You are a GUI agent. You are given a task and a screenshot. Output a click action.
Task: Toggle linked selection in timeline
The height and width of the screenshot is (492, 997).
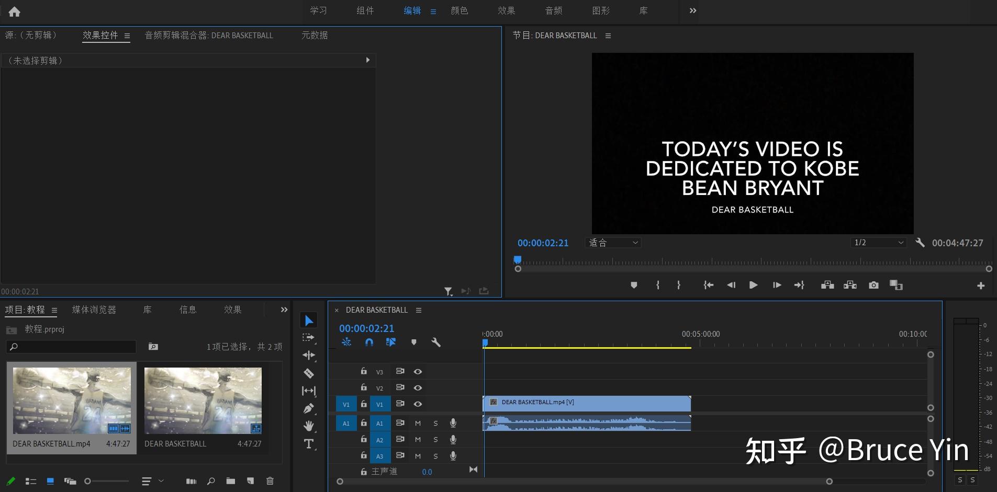[x=391, y=342]
